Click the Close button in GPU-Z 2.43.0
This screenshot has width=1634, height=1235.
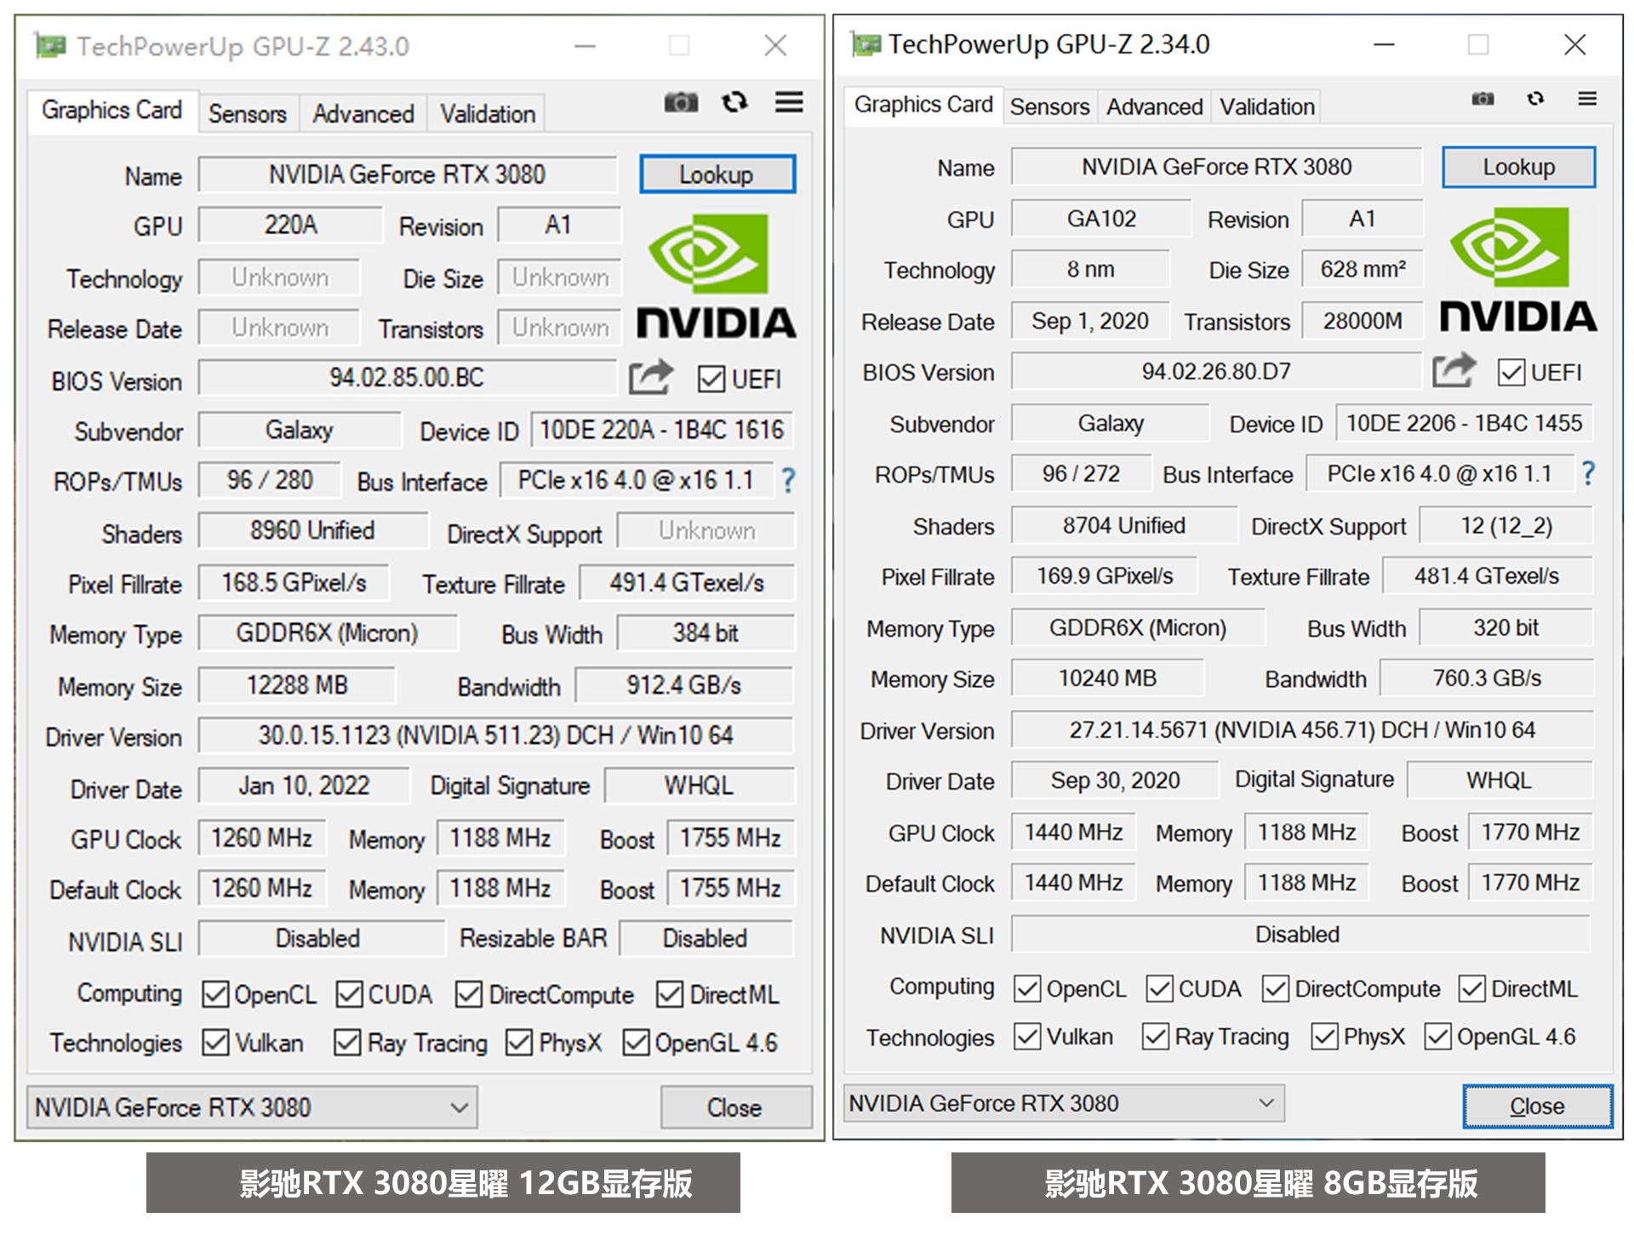pos(735,1106)
